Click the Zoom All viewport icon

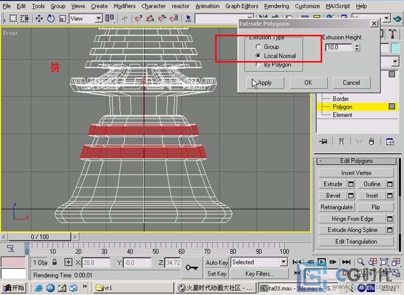373,262
